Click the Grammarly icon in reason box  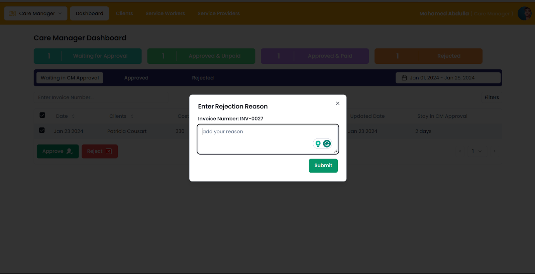(x=327, y=144)
